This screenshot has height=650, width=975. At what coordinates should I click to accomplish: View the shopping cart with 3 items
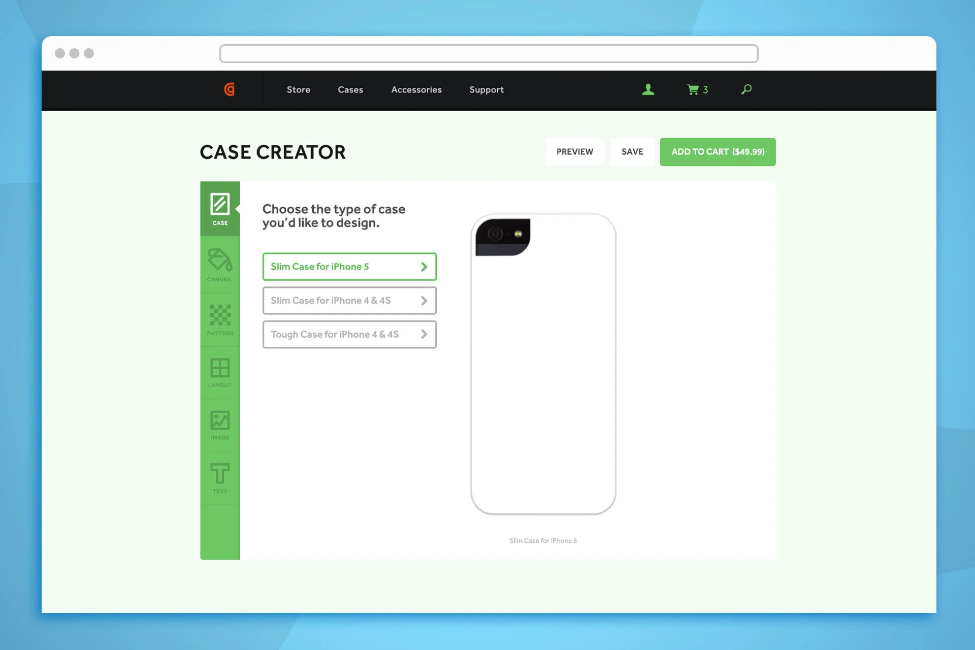697,90
